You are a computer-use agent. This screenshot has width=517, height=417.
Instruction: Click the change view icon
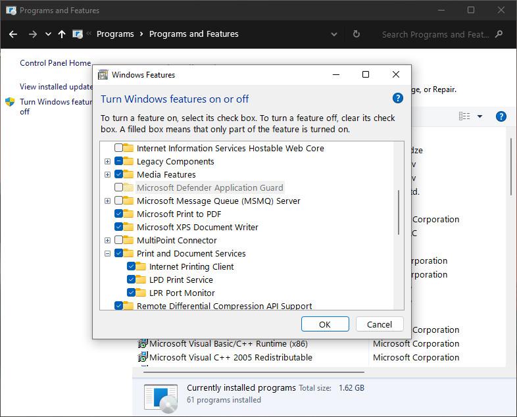tap(464, 116)
